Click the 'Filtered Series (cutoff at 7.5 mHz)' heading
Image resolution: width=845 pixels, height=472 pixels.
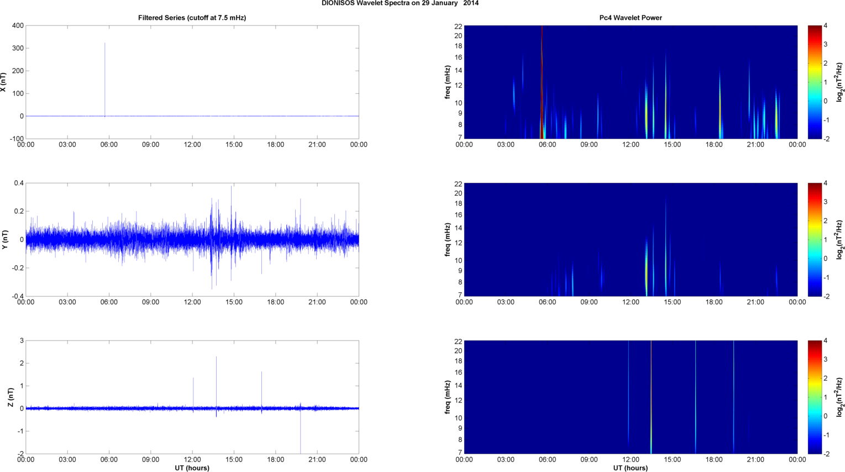click(192, 18)
